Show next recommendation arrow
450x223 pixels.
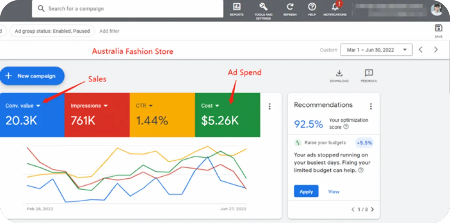pyautogui.click(x=372, y=209)
